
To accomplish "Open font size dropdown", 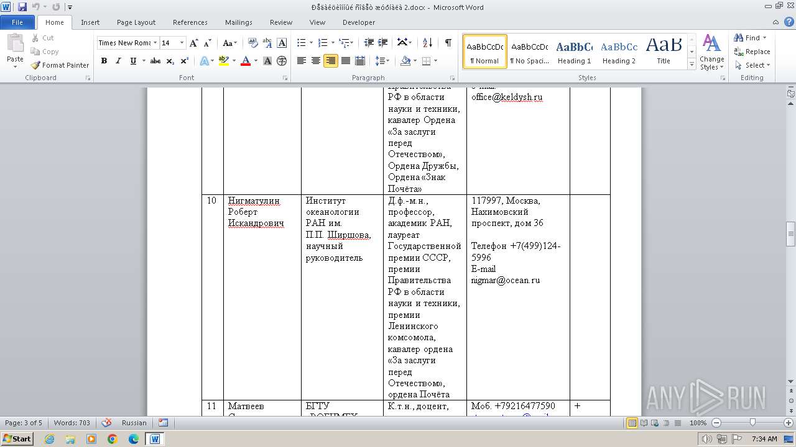I will (x=182, y=43).
